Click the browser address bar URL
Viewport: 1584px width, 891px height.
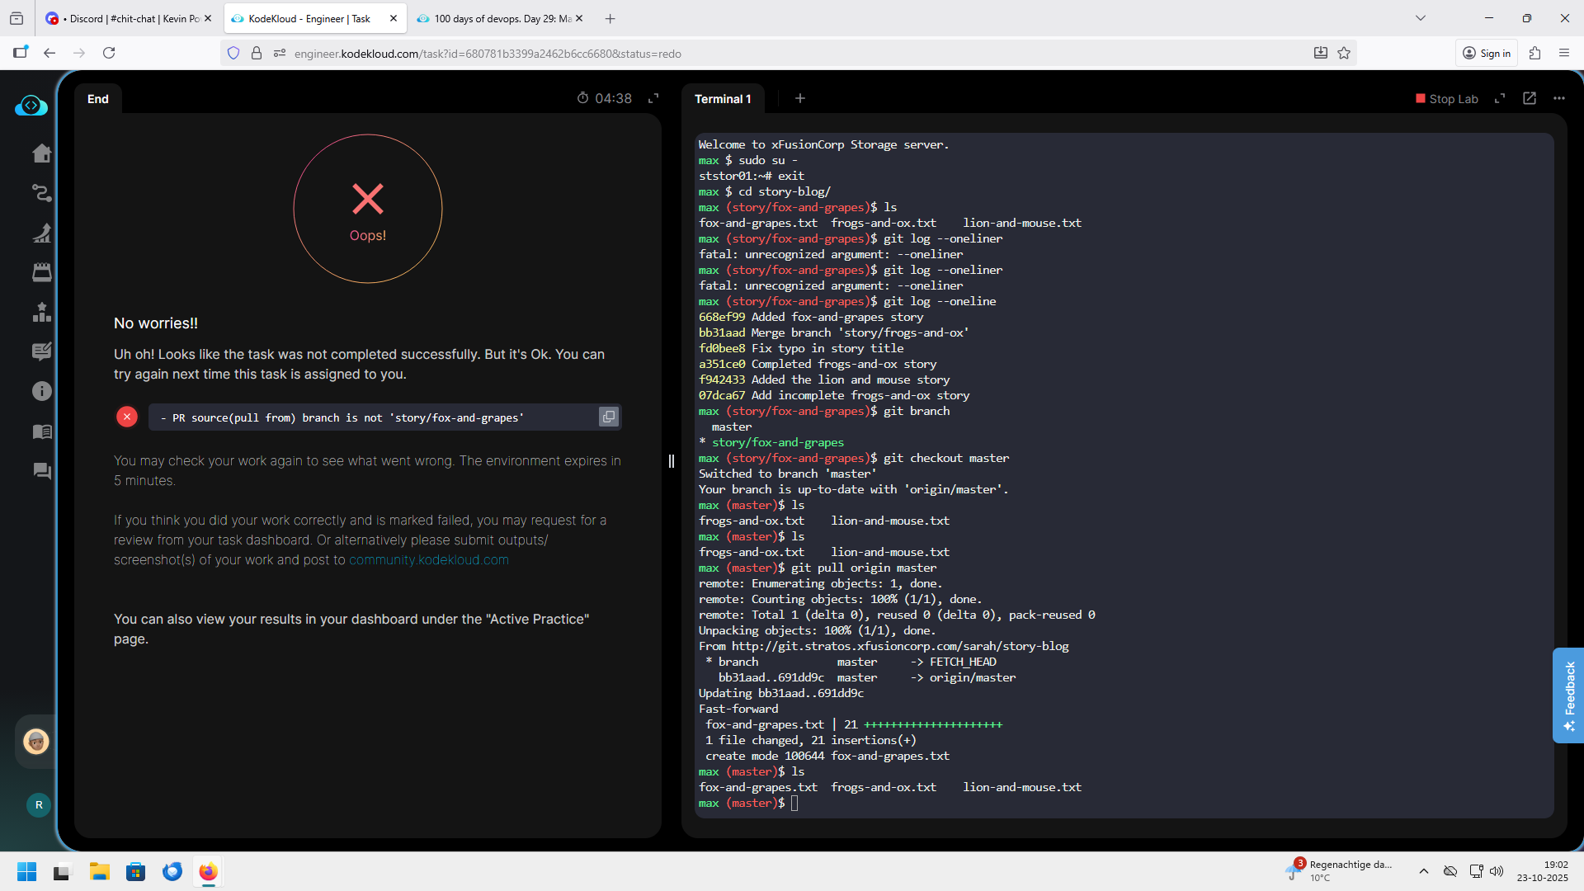pyautogui.click(x=487, y=54)
